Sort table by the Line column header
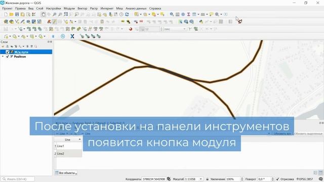 point(68,140)
